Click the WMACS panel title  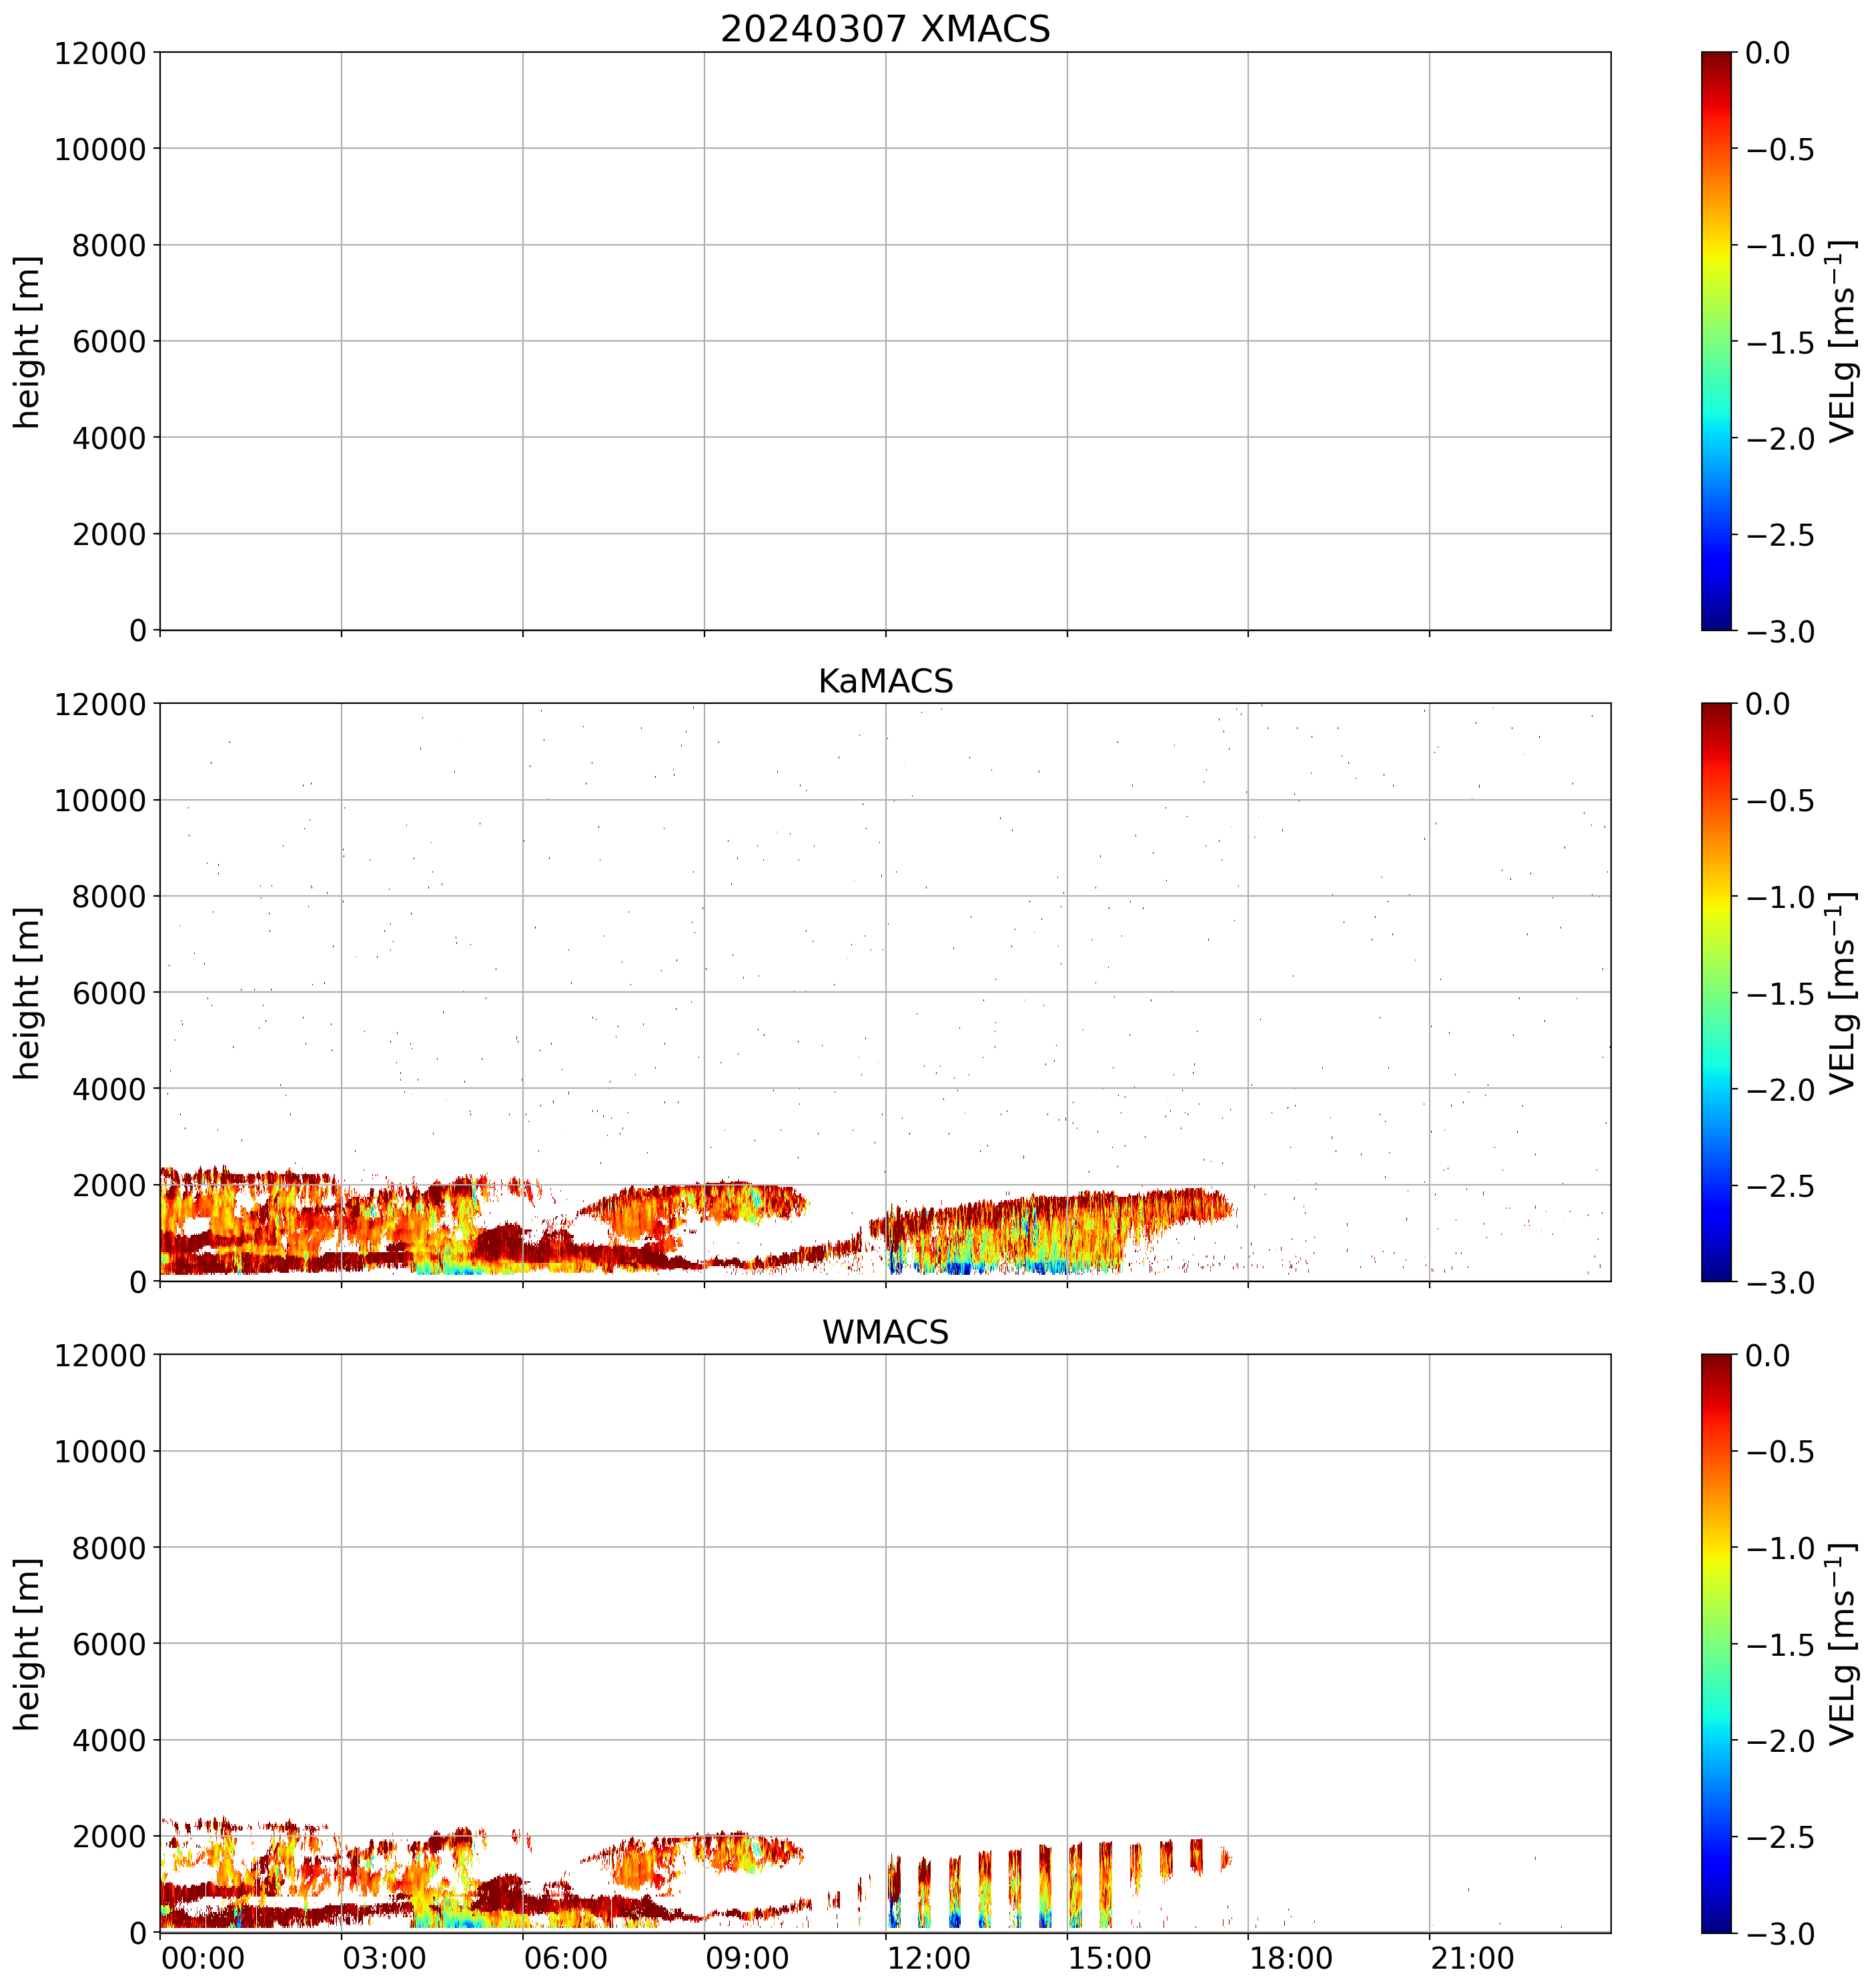(885, 1332)
